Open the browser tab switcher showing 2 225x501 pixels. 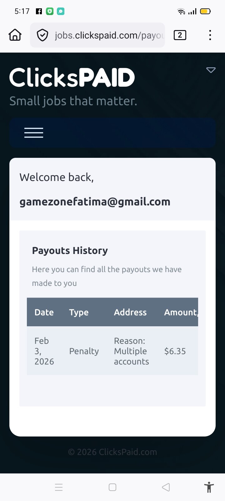[180, 35]
